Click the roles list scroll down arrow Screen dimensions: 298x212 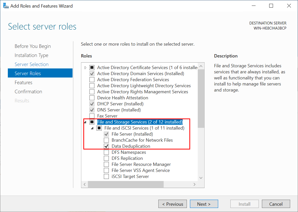point(201,178)
